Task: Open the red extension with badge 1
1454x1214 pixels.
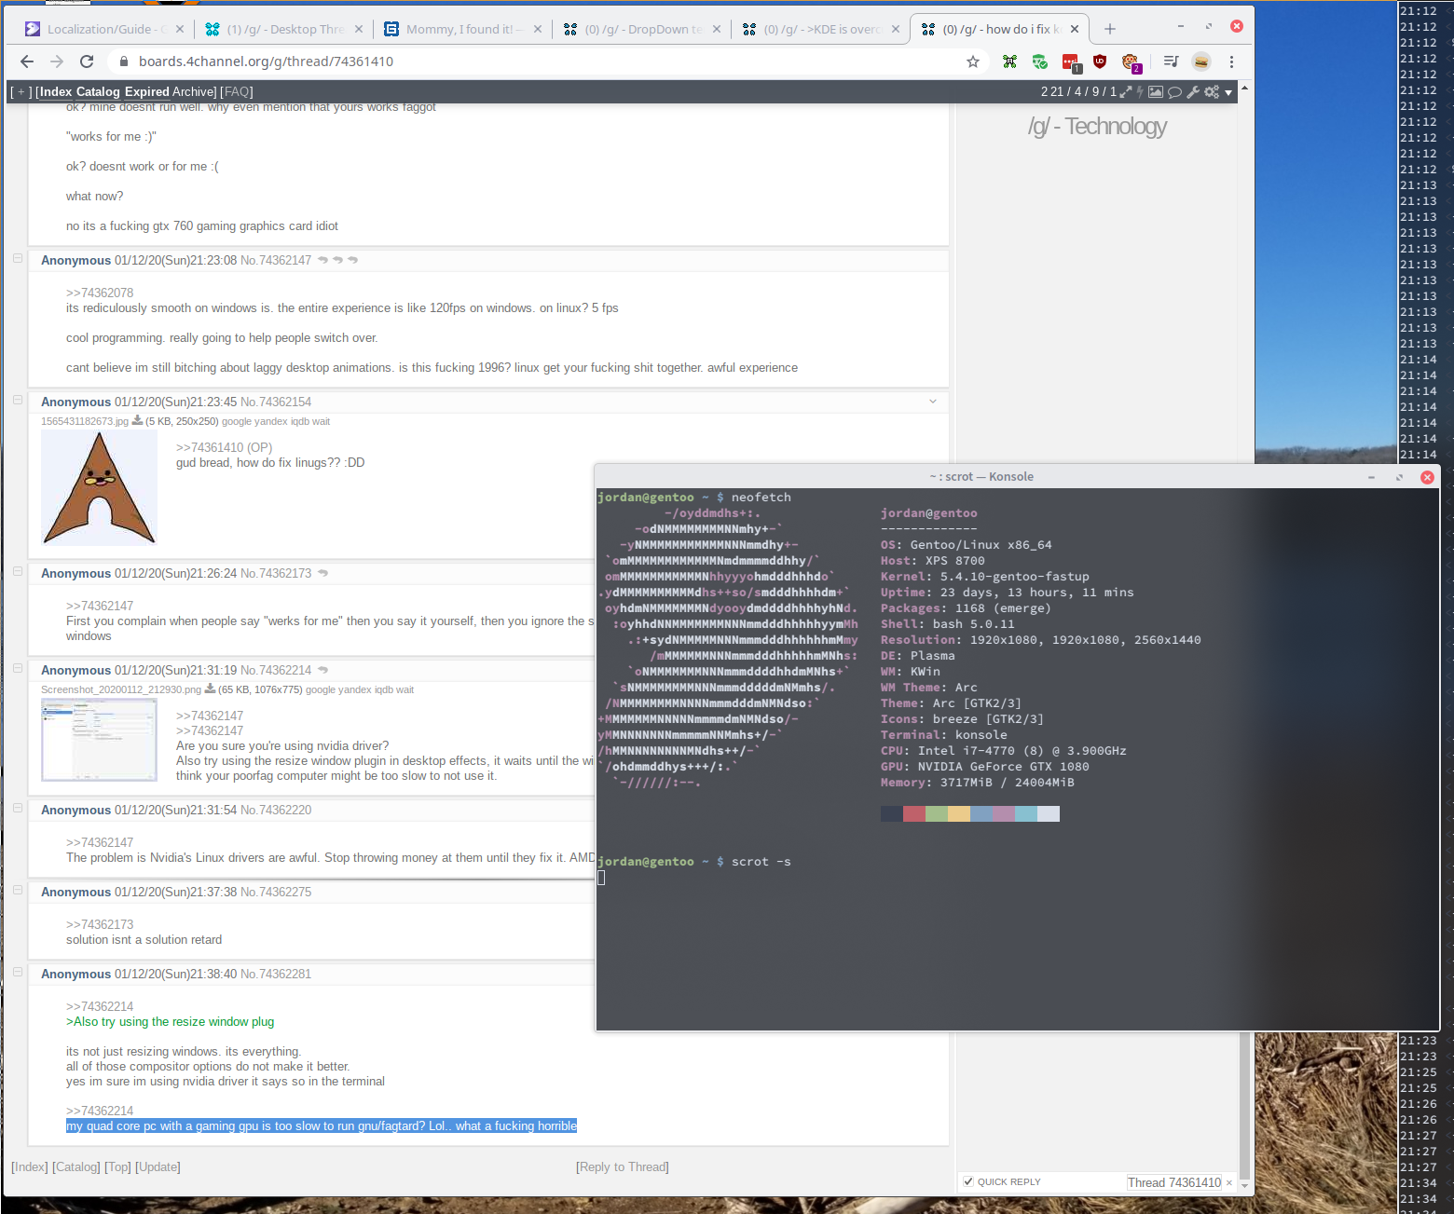Action: pyautogui.click(x=1071, y=62)
